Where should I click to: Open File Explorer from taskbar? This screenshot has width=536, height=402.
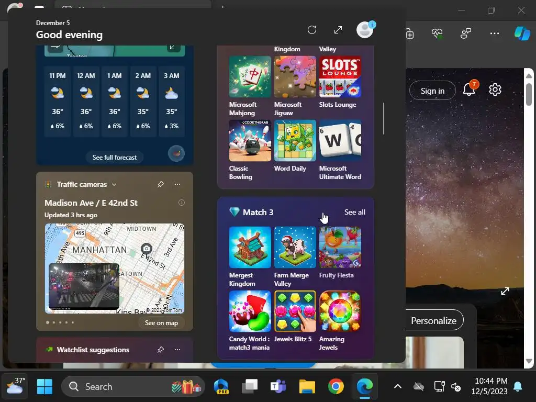coord(307,387)
